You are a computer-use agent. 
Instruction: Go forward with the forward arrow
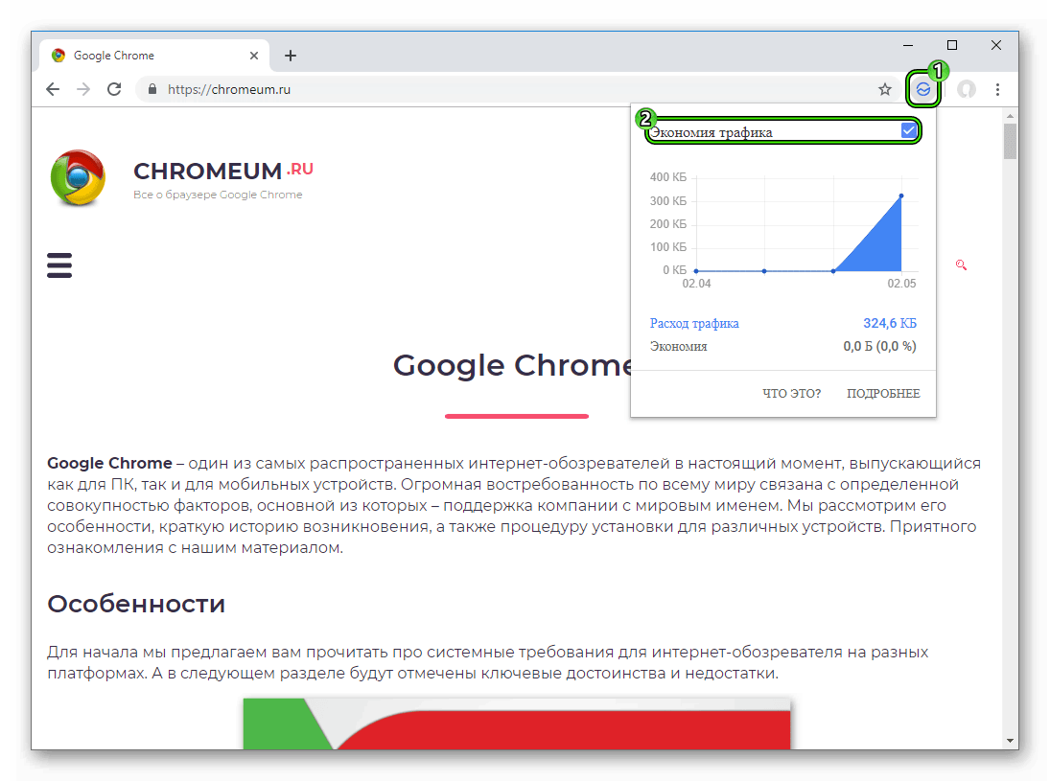click(x=83, y=89)
